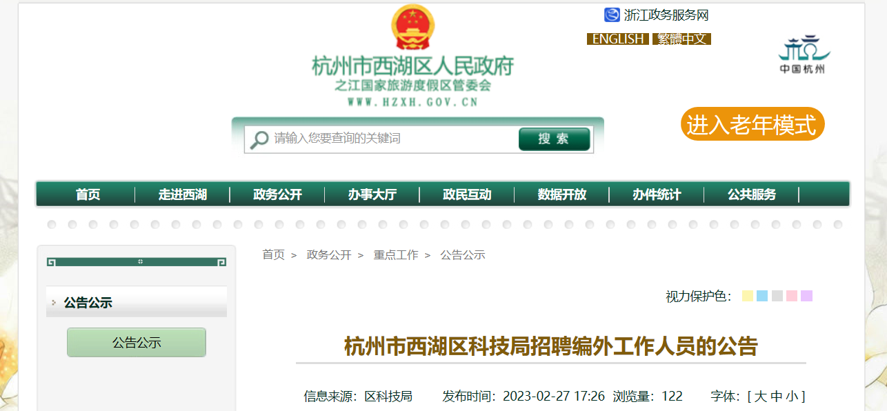Set font size to 大
The width and height of the screenshot is (887, 411).
760,397
